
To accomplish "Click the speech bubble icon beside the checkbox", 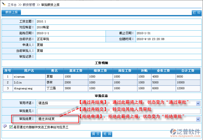I will (5, 126).
